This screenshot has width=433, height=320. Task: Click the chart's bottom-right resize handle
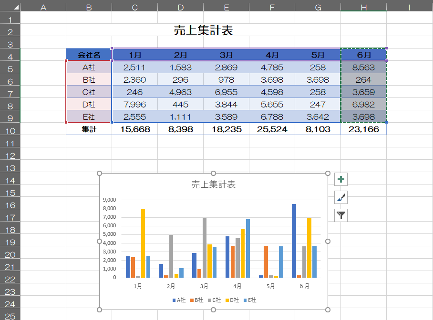tap(328, 310)
